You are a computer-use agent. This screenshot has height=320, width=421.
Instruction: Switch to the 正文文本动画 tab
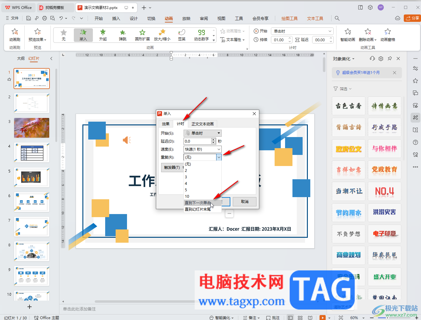[202, 124]
